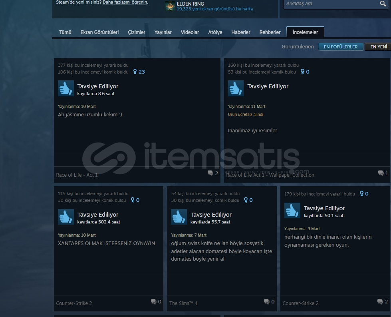This screenshot has height=317, width=391.
Task: Go to the Yayınlar tab
Action: (x=163, y=32)
